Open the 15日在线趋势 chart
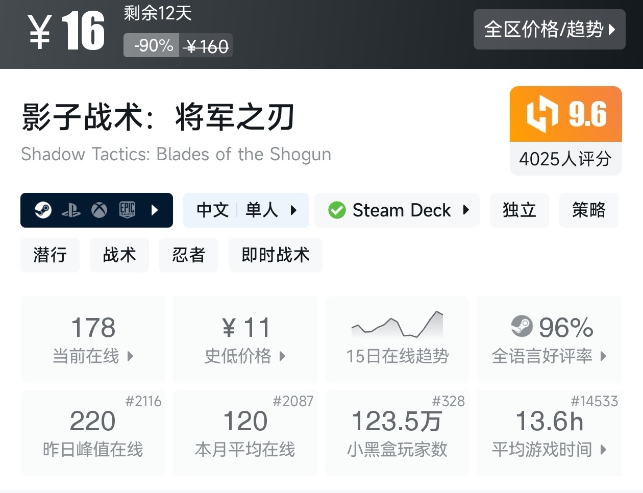 (x=397, y=340)
